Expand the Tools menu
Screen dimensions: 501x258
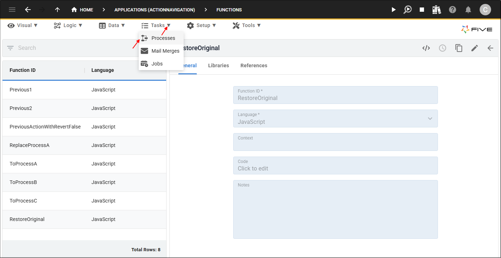(x=247, y=25)
